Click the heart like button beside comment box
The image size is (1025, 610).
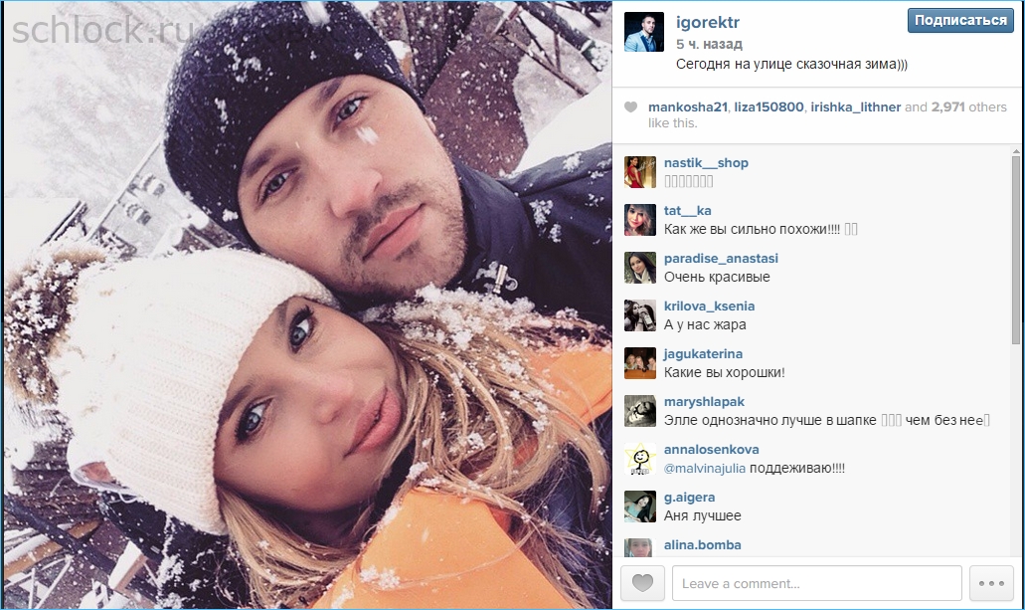click(642, 582)
